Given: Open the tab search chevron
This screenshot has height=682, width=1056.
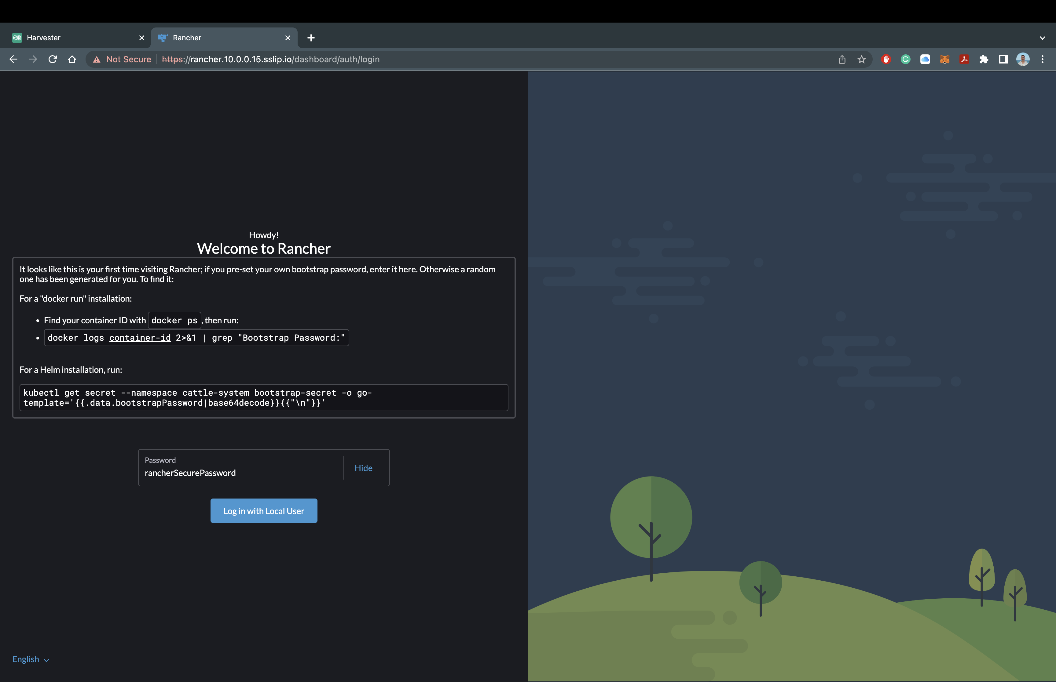Looking at the screenshot, I should pos(1042,38).
